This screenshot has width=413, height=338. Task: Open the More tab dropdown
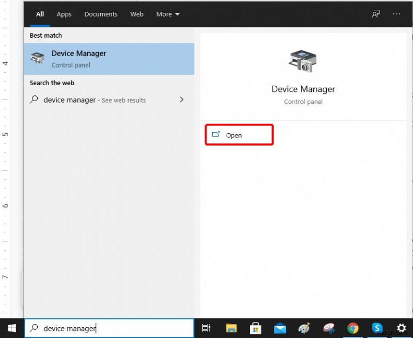pyautogui.click(x=168, y=14)
